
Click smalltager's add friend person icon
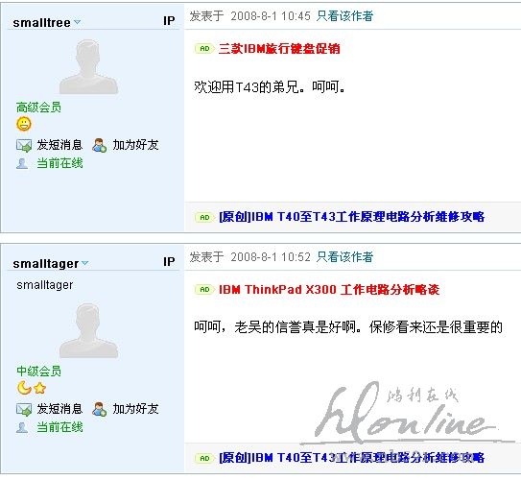tap(100, 409)
